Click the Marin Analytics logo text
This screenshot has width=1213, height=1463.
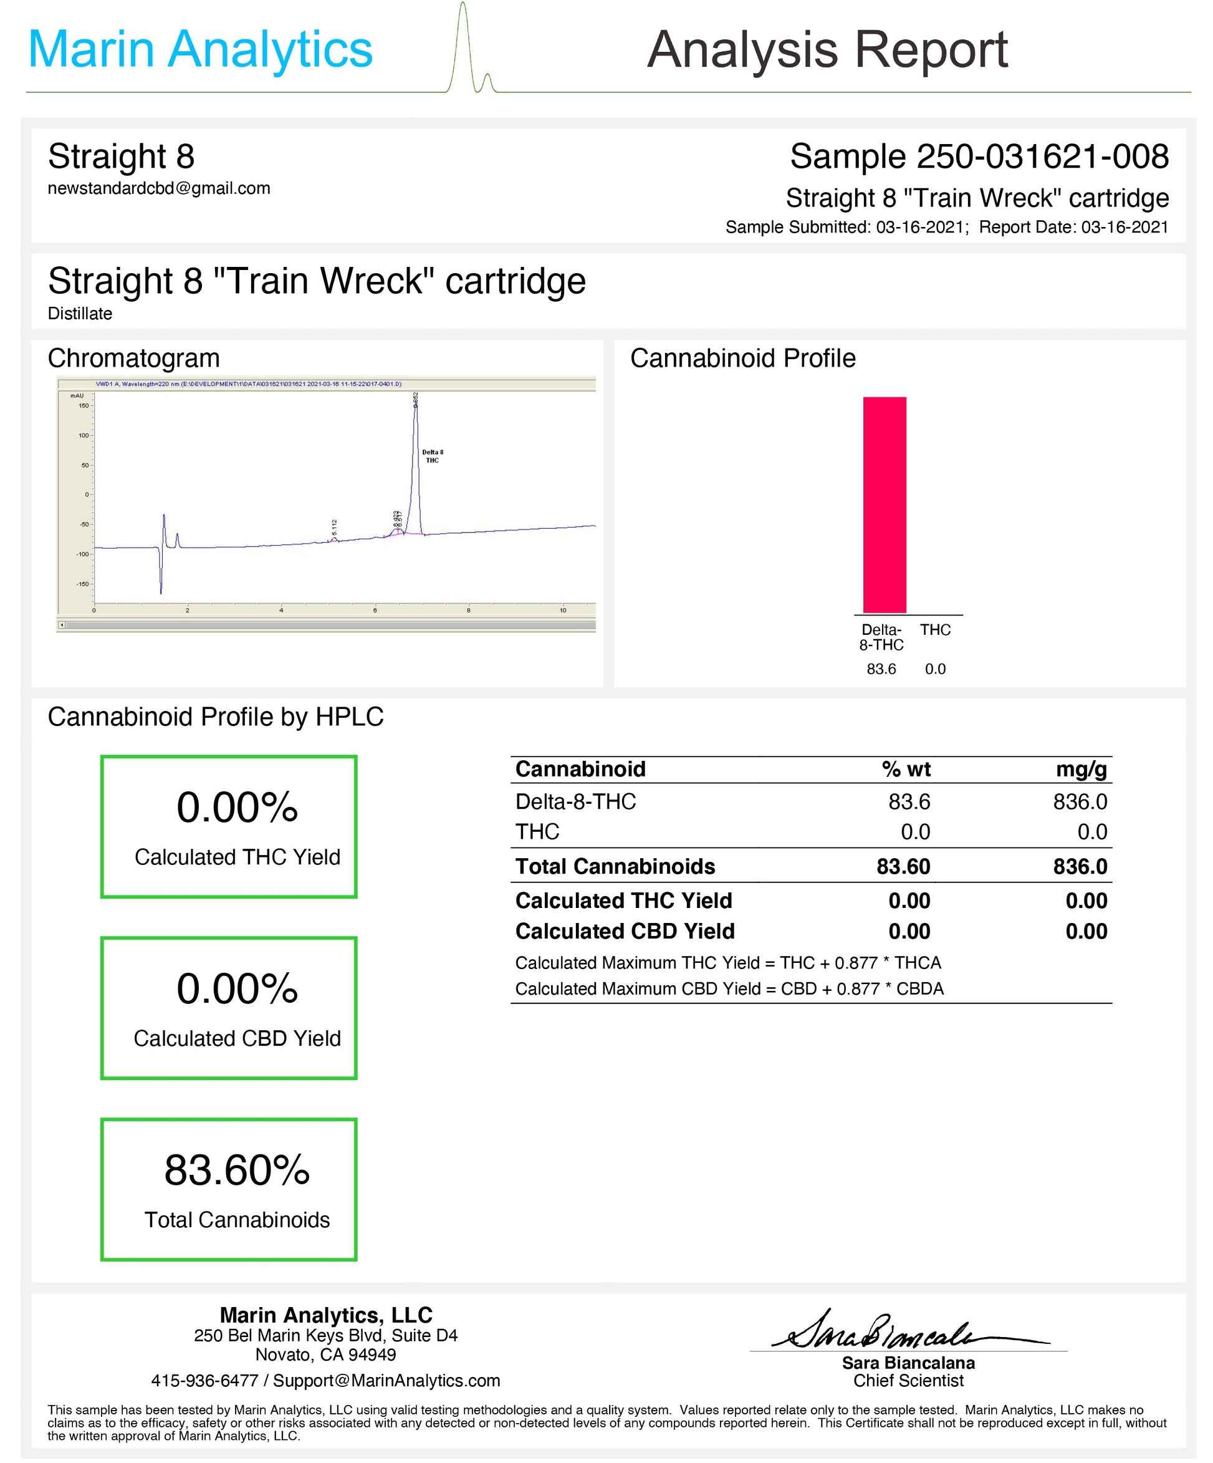click(x=201, y=50)
